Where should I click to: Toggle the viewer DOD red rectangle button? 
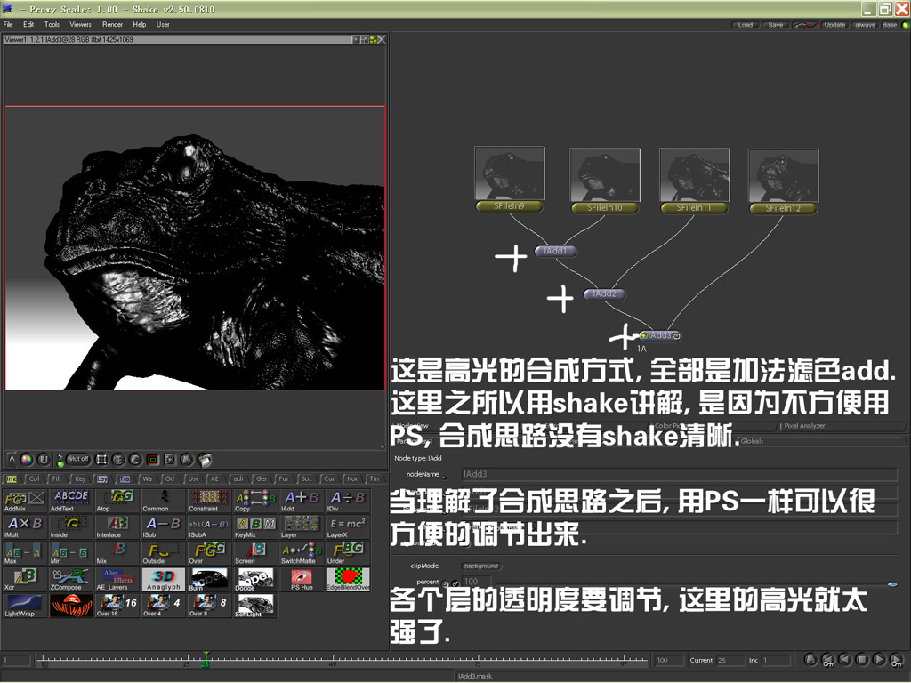tap(152, 460)
